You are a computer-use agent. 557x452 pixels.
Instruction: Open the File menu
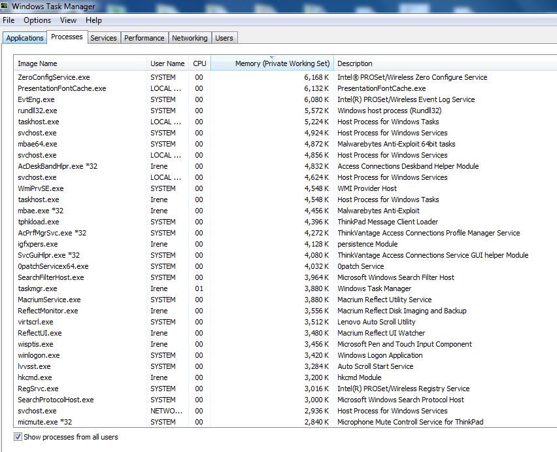8,20
